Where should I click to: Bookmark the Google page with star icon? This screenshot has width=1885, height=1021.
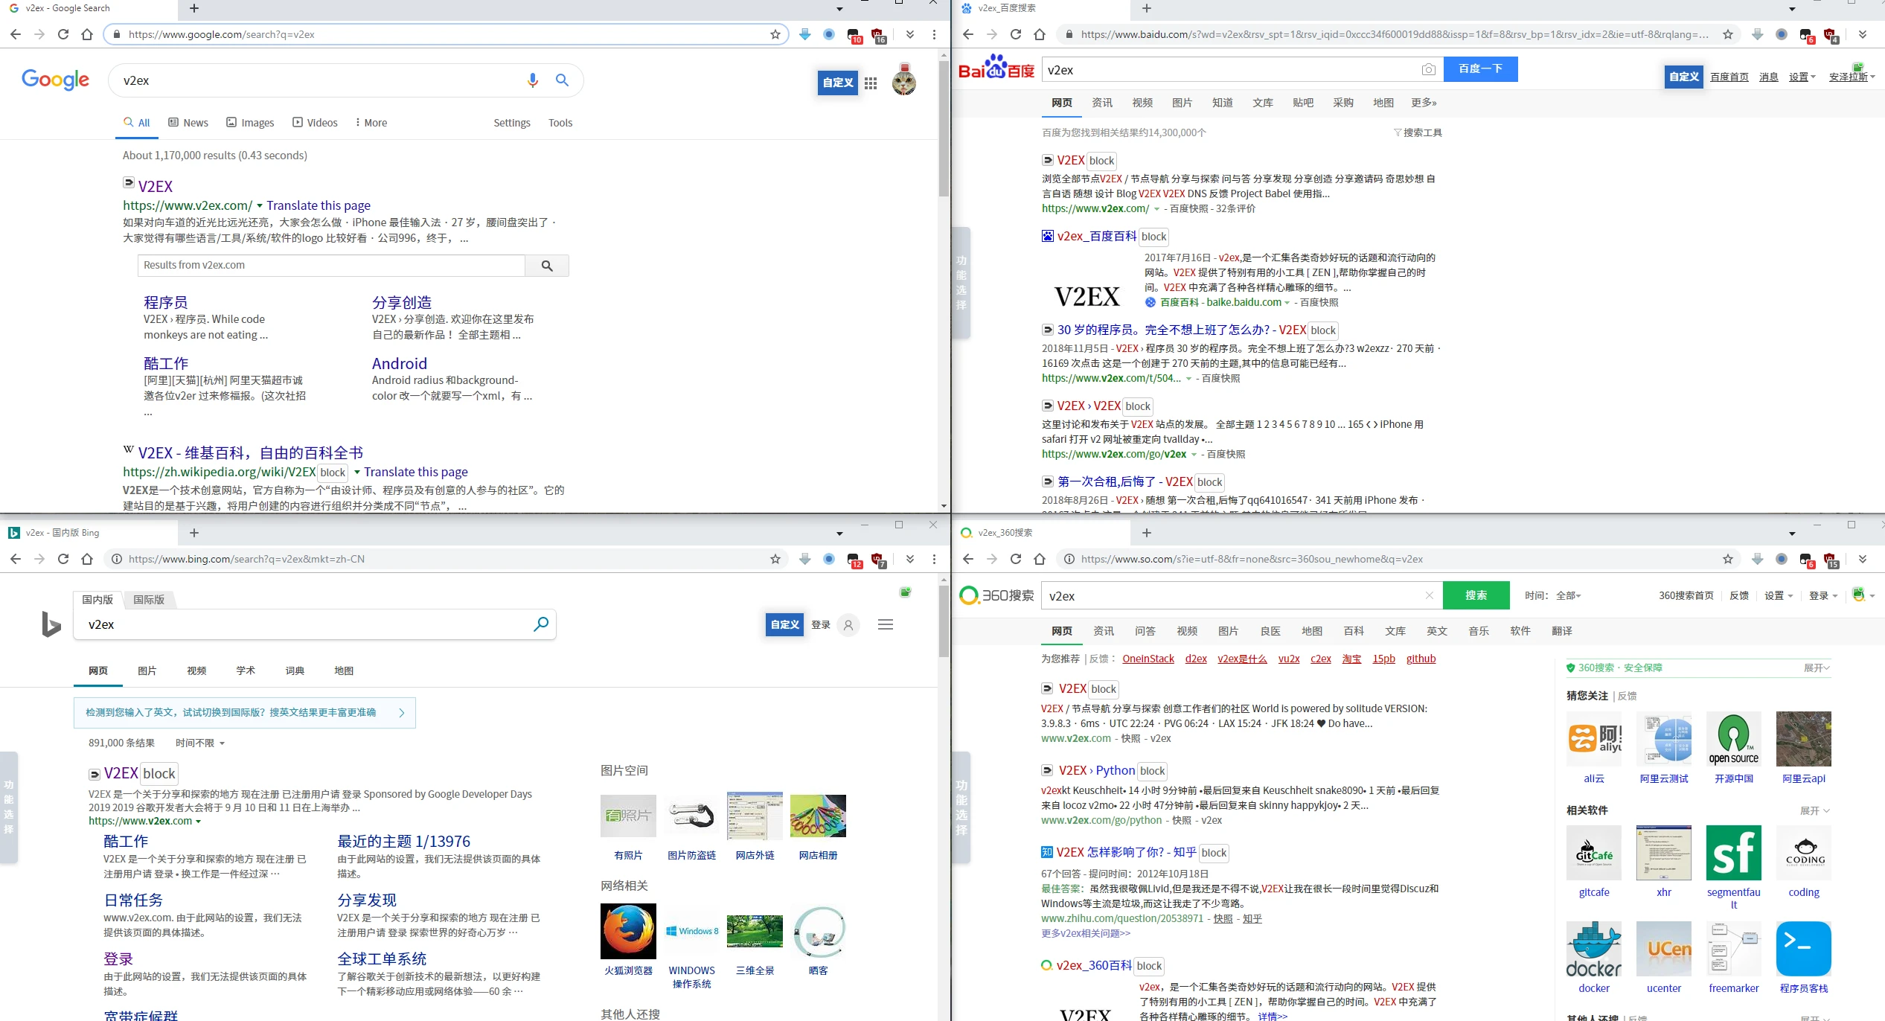click(775, 34)
